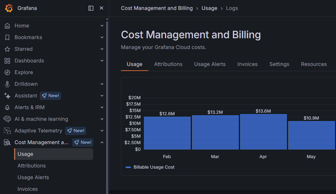Screen dimensions: 336x194
Task: Click the blue legend color swatch
Action: [x=128, y=167]
